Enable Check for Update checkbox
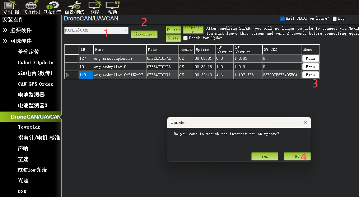Viewport: 359px width, 197px height. 186,38
